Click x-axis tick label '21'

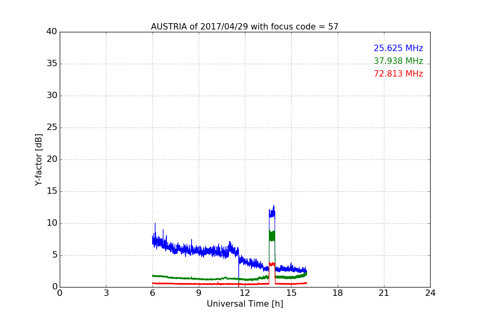pyautogui.click(x=384, y=293)
